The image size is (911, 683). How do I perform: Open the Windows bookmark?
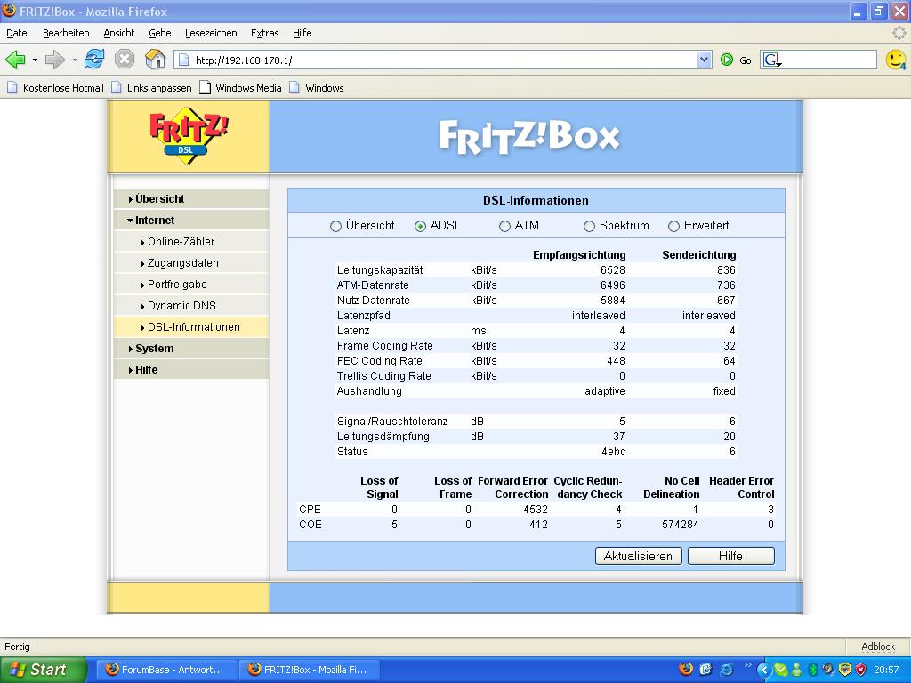click(317, 88)
